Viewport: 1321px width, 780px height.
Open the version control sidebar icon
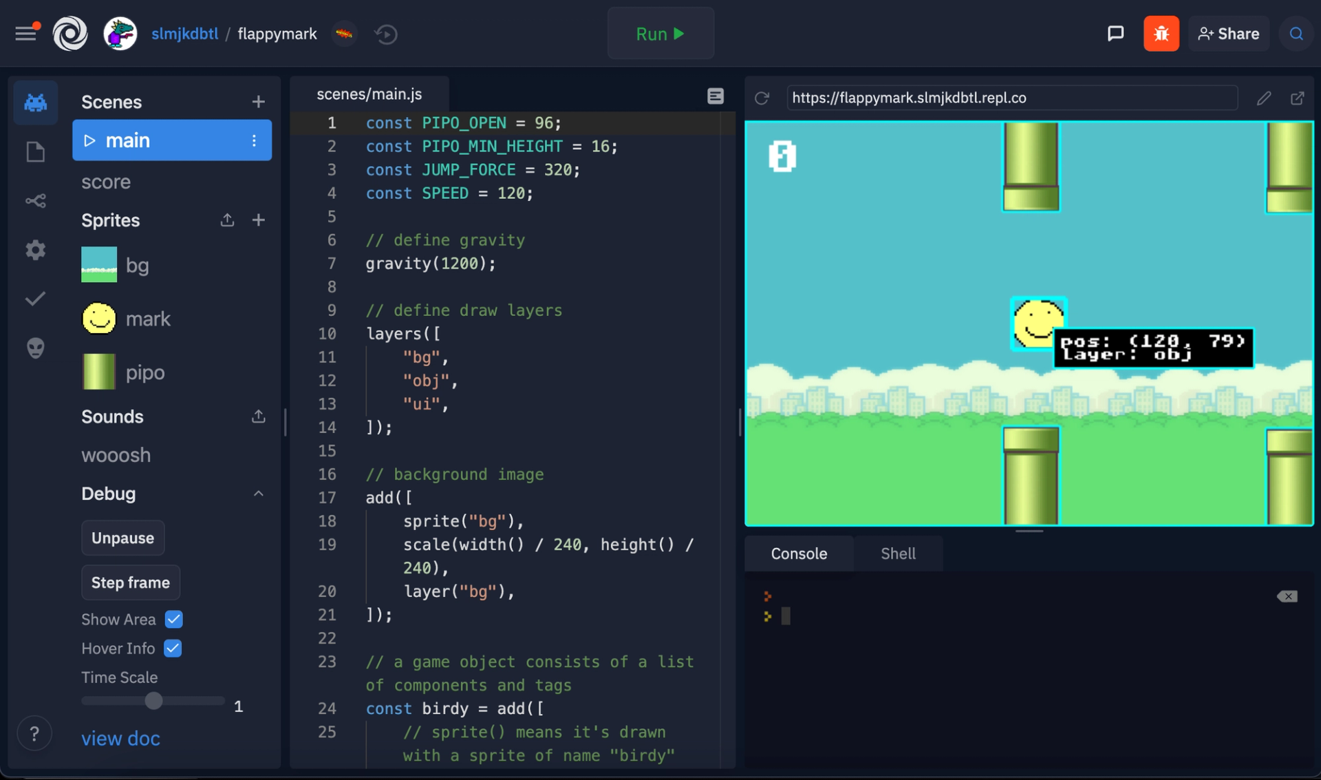coord(35,201)
